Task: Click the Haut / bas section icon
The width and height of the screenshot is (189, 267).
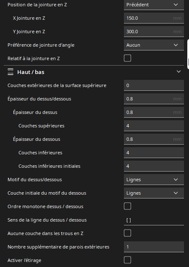Action: pos(10,72)
